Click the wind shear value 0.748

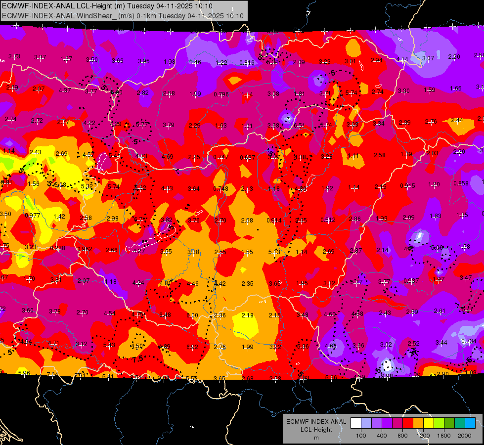[x=220, y=189]
